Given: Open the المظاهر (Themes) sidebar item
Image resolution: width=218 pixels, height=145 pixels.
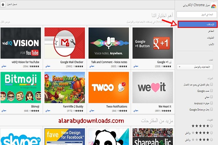Looking at the screenshot, I should (x=211, y=31).
